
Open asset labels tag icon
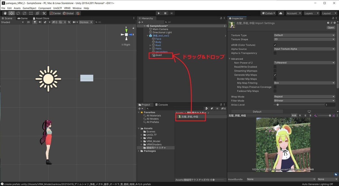pyautogui.click(x=336, y=174)
